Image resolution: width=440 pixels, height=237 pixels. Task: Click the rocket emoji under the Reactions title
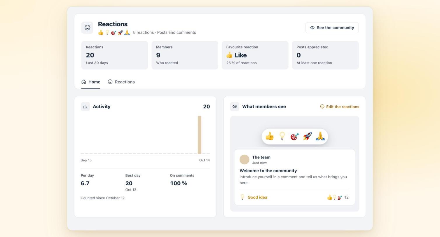(120, 32)
